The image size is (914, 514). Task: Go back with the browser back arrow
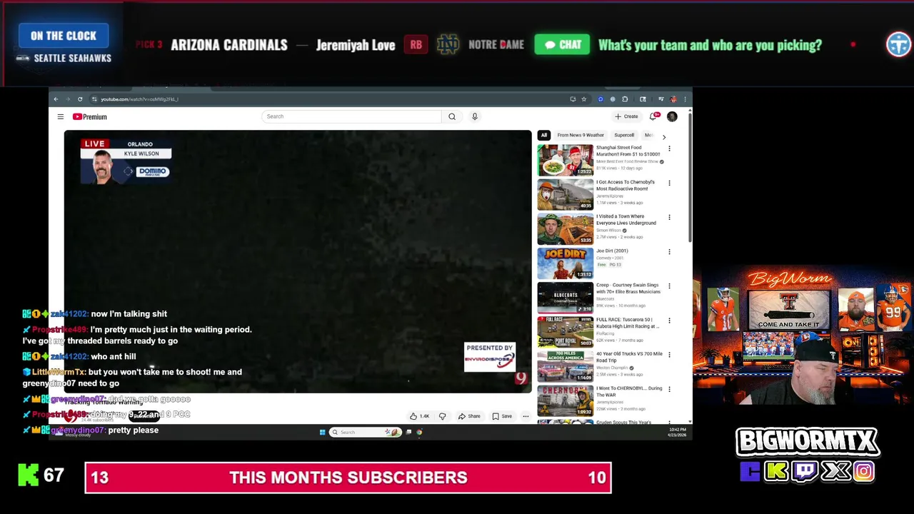[56, 99]
